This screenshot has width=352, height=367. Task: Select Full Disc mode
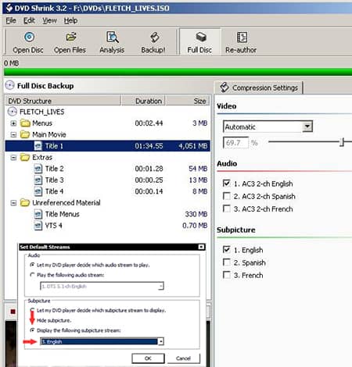coord(200,42)
